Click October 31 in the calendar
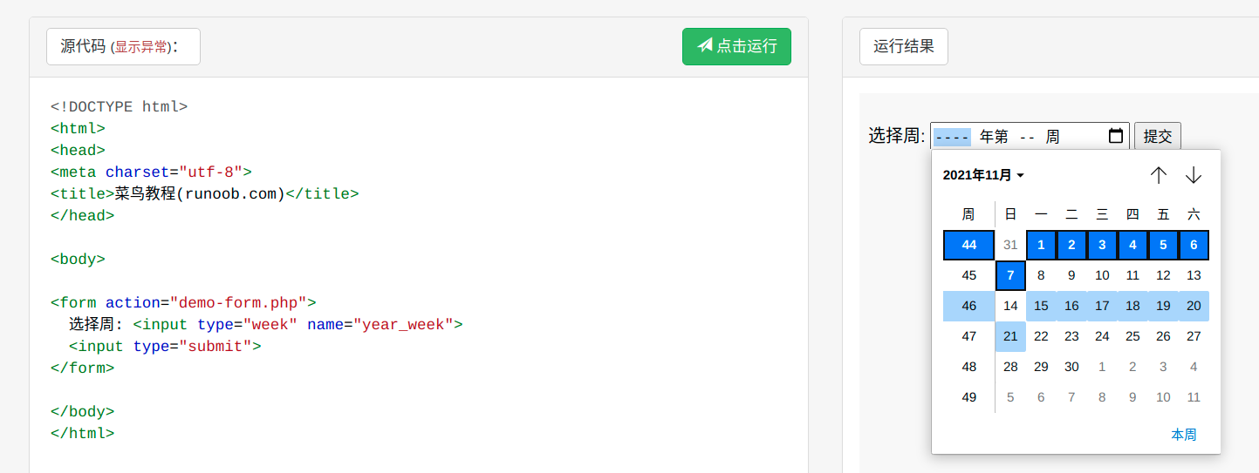Screen dimensions: 1259x473 1010,246
